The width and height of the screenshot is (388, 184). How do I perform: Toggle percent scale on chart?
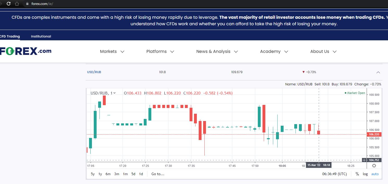pos(357,174)
